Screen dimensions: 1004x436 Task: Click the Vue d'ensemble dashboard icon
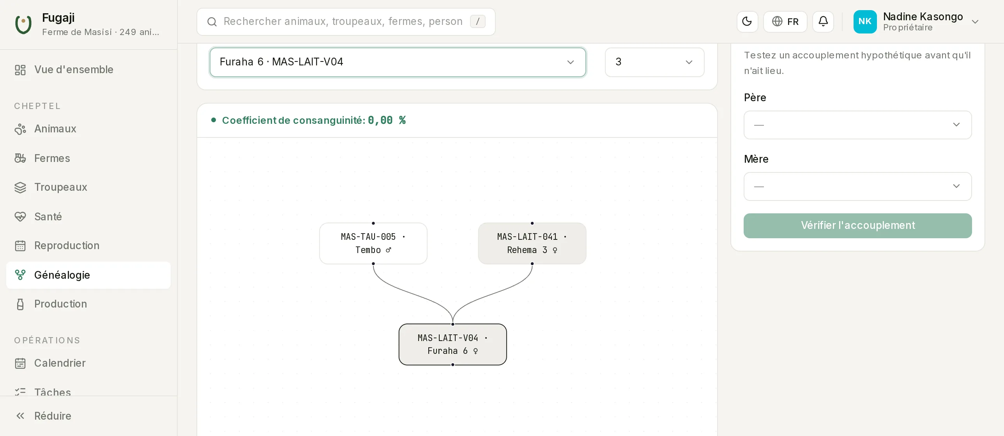(x=20, y=70)
